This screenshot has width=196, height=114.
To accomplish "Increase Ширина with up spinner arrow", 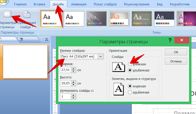I will [x=73, y=68].
